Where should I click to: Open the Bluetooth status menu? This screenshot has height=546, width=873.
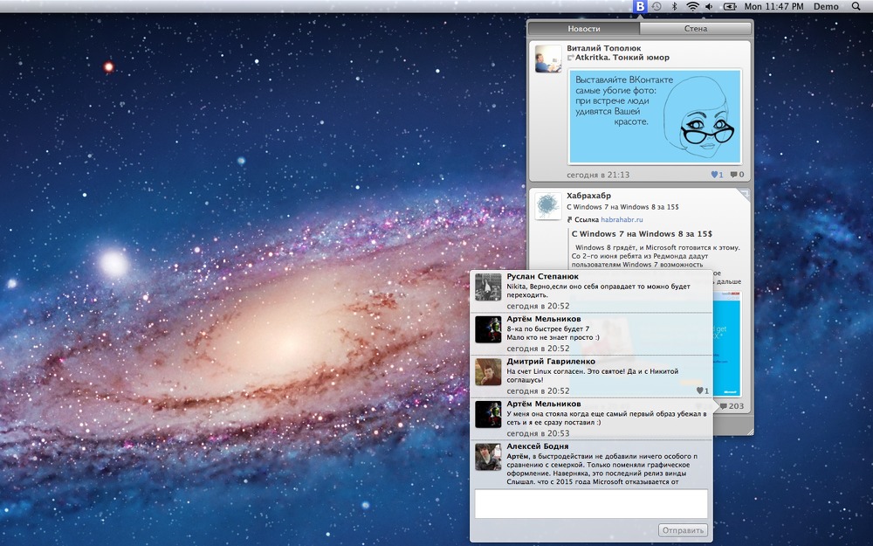pos(674,7)
